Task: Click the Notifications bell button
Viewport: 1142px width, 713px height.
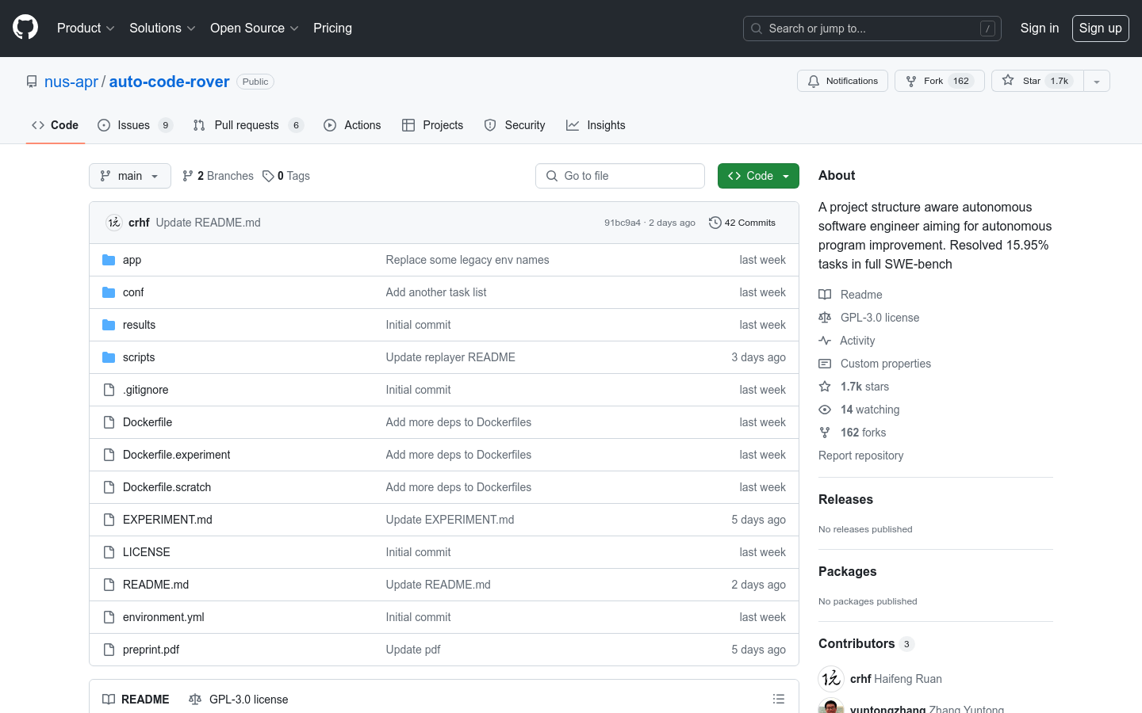Action: click(842, 81)
